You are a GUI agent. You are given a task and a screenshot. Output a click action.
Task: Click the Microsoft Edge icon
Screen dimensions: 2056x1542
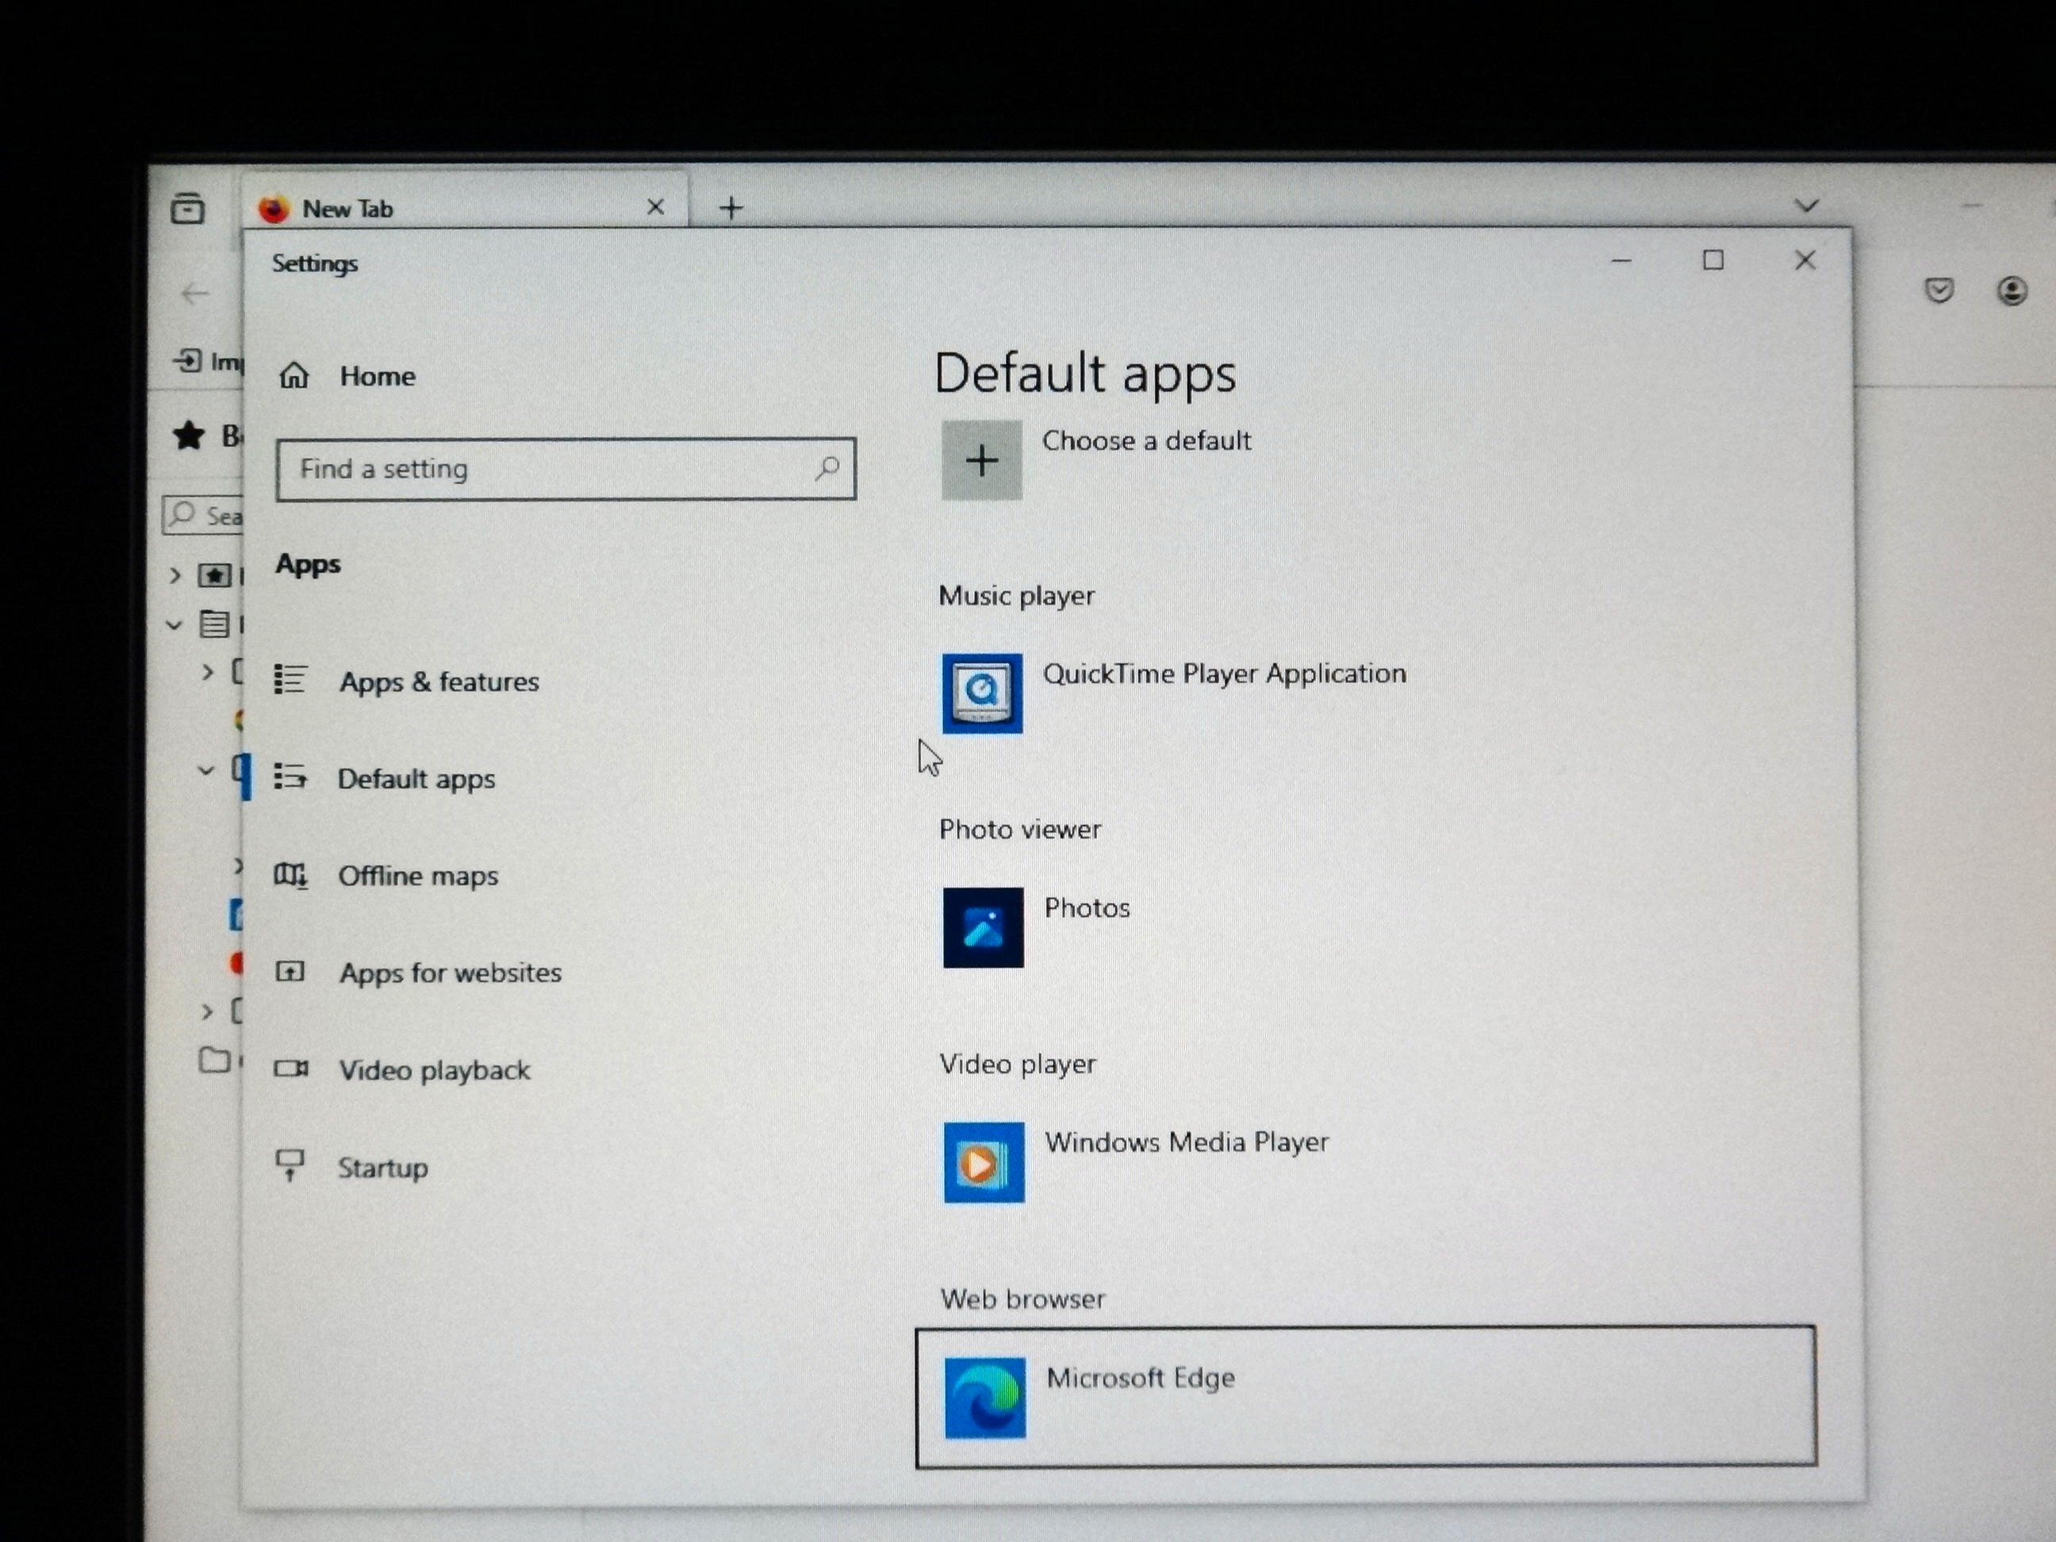[985, 1398]
